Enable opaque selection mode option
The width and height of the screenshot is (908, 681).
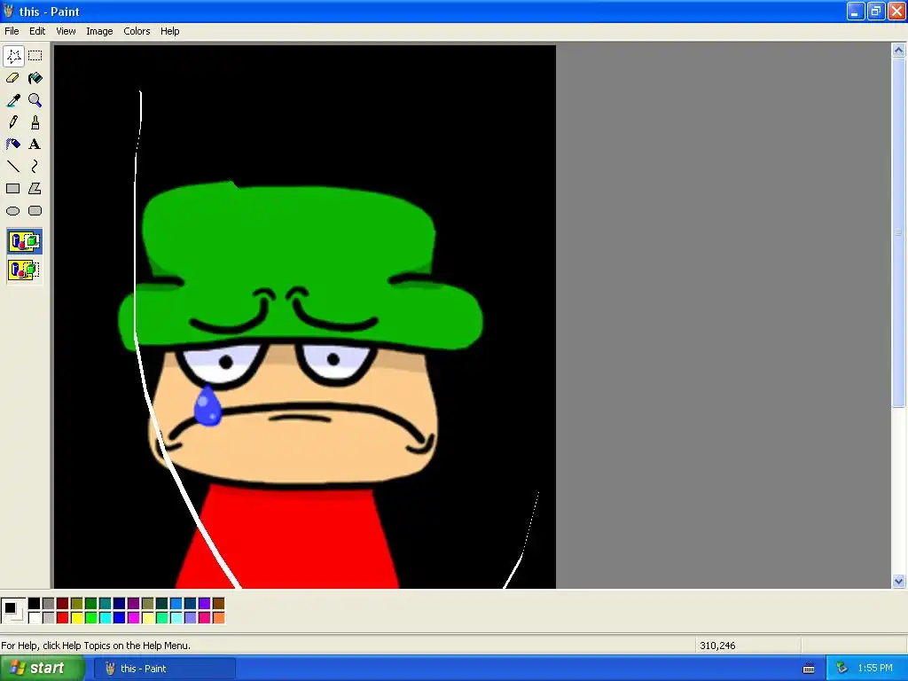click(x=24, y=241)
